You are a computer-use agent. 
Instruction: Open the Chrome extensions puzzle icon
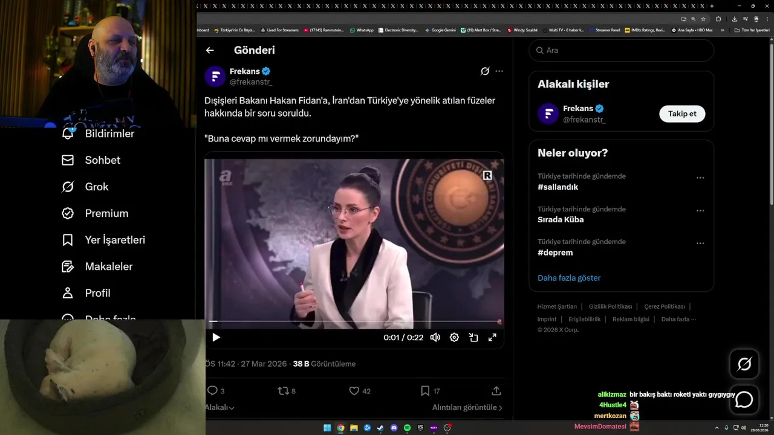[x=718, y=19]
